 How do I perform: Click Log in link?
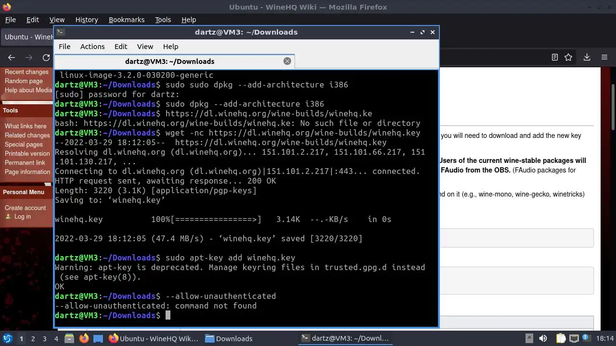[x=22, y=216]
